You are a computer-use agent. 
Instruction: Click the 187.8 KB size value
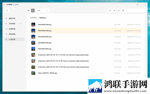117,73
